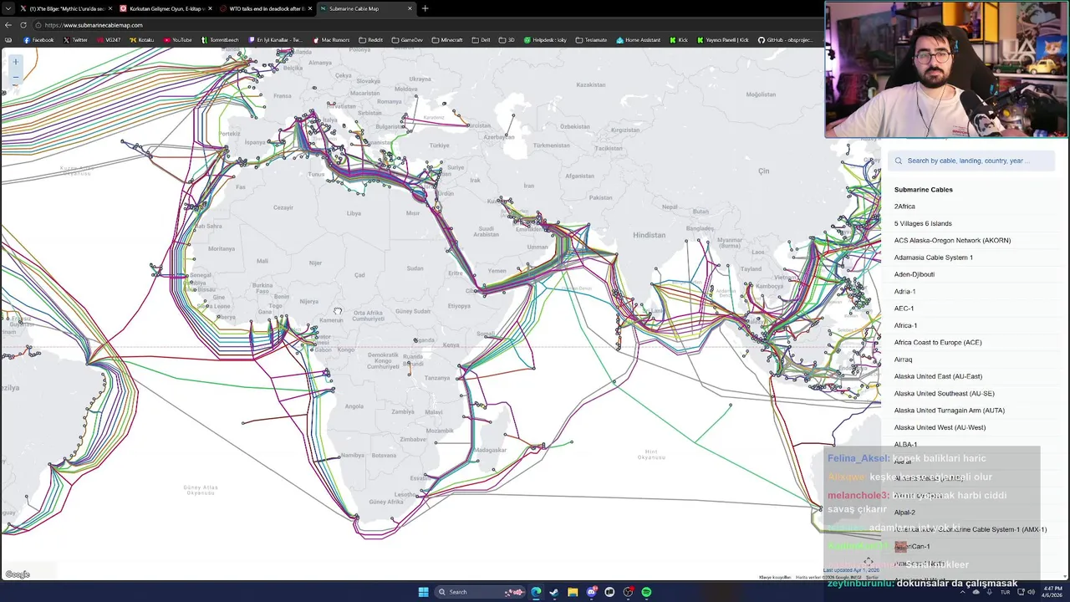Zoom out the cable map
The image size is (1070, 602).
(x=15, y=77)
